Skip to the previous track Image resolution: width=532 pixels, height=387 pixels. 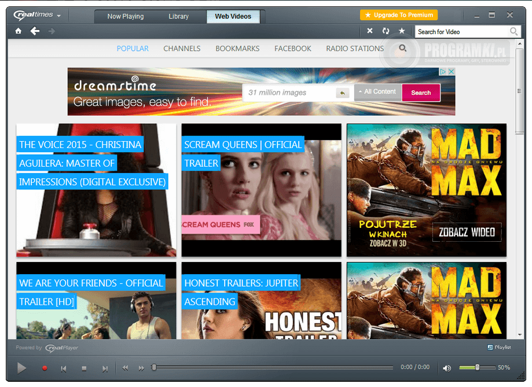coord(64,368)
